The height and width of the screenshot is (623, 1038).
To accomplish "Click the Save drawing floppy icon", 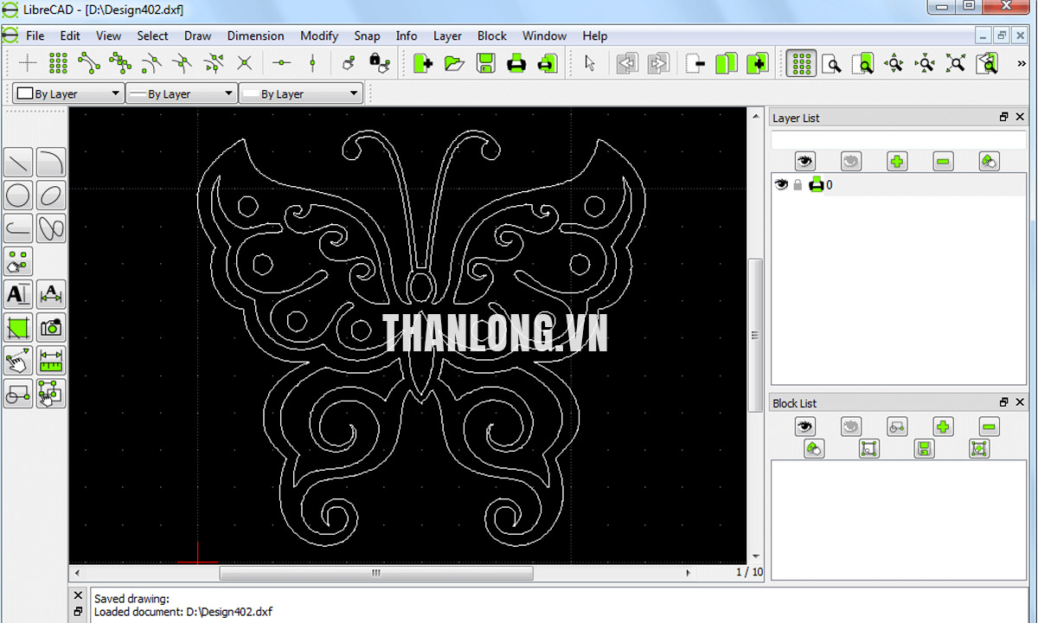I will click(x=485, y=63).
